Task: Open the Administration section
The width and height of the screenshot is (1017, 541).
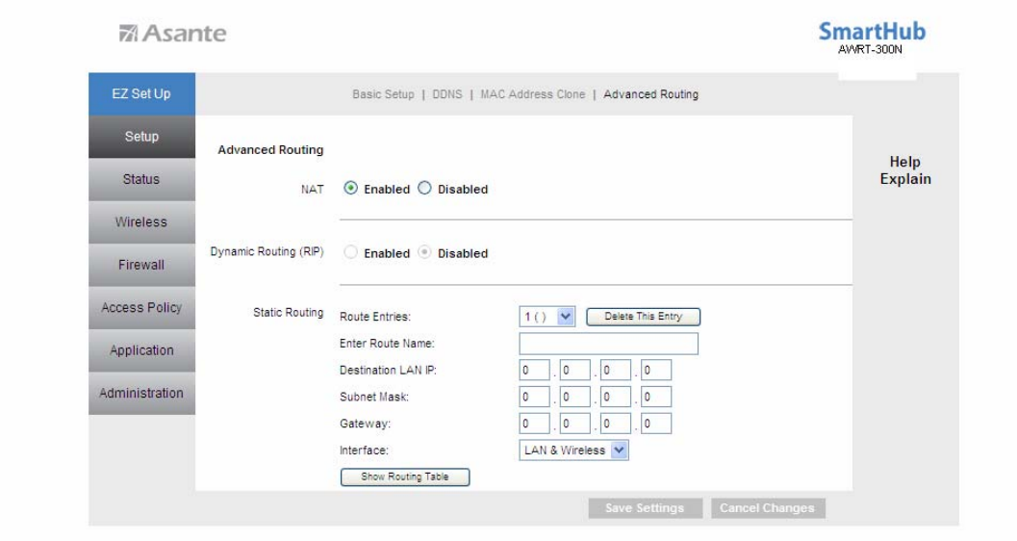Action: (141, 394)
